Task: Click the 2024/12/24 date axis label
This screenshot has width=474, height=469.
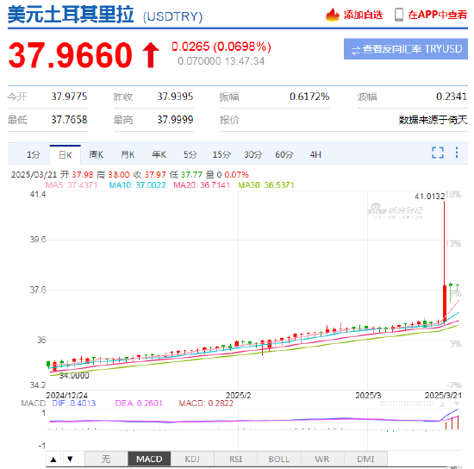Action: point(67,395)
